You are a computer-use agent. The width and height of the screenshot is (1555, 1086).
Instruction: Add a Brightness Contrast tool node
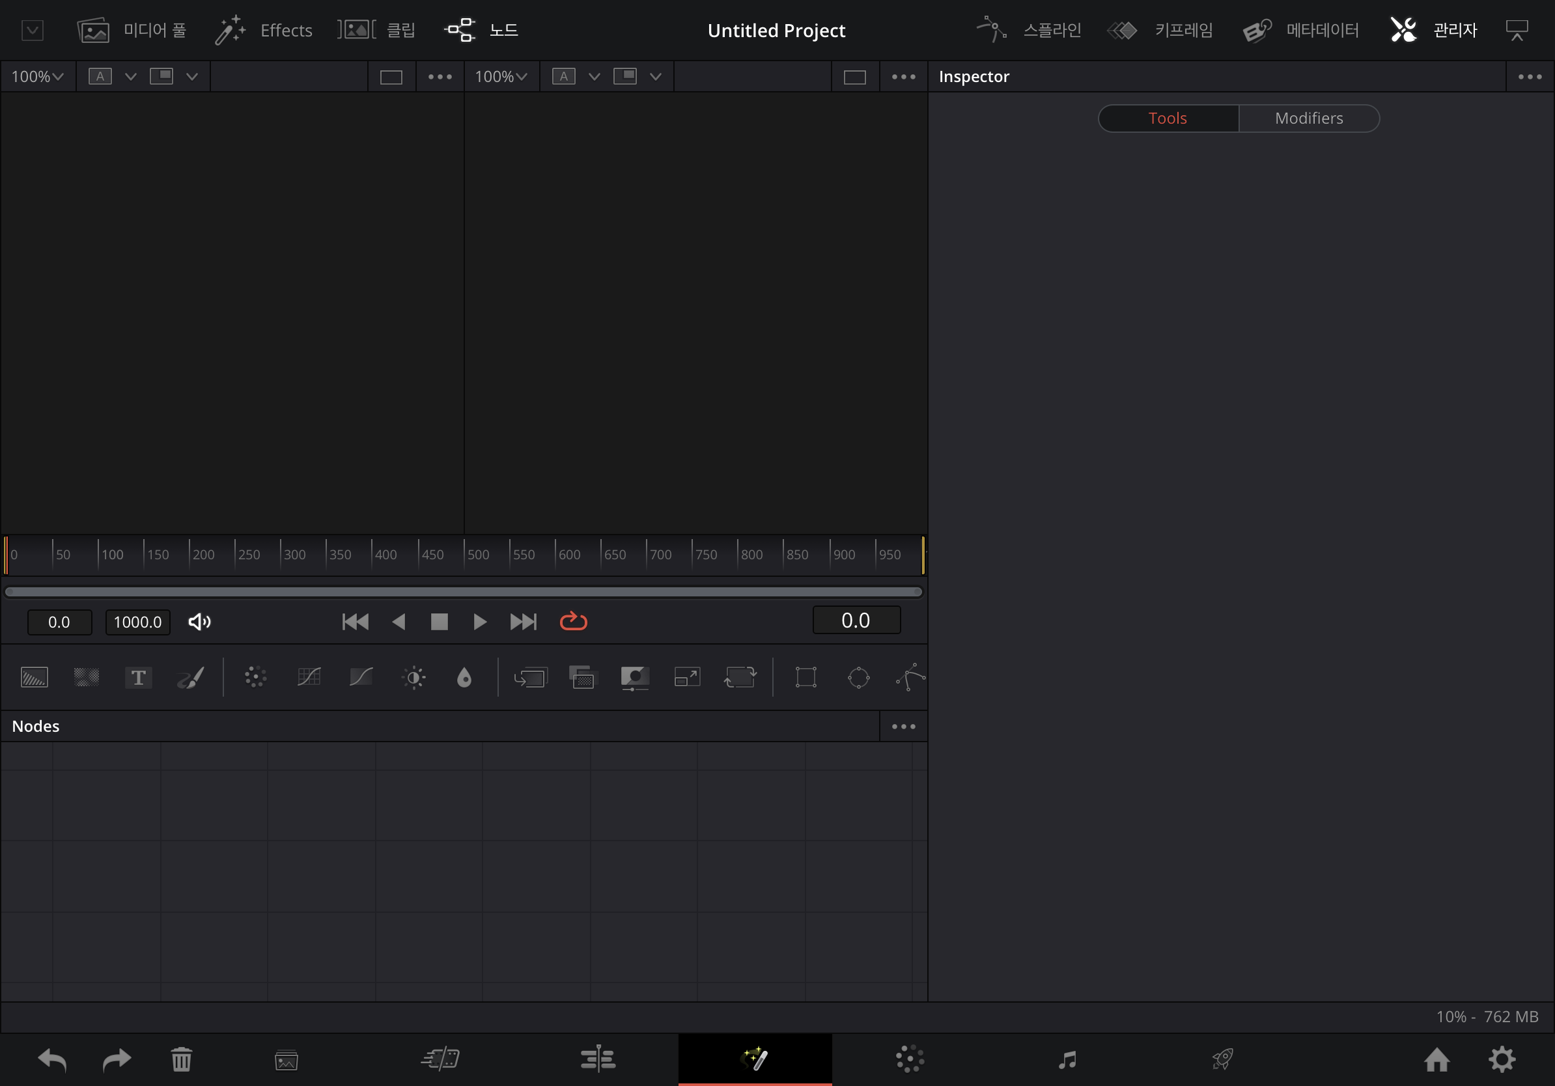(413, 677)
